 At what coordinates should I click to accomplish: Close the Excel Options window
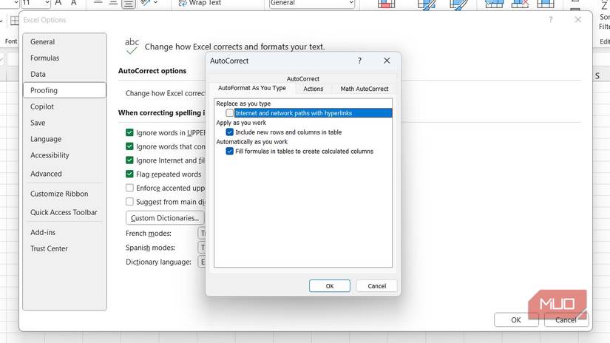pyautogui.click(x=577, y=19)
